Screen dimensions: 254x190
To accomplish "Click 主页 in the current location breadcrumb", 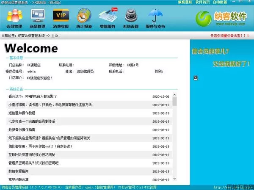I will pyautogui.click(x=55, y=36).
